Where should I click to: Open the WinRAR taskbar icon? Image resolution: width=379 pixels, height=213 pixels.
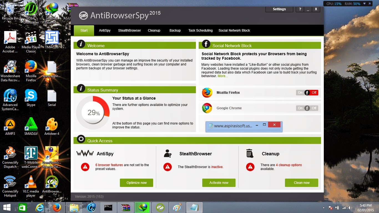[x=125, y=207]
